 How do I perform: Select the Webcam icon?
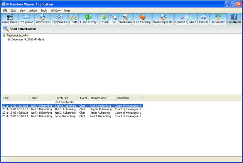click(125, 19)
